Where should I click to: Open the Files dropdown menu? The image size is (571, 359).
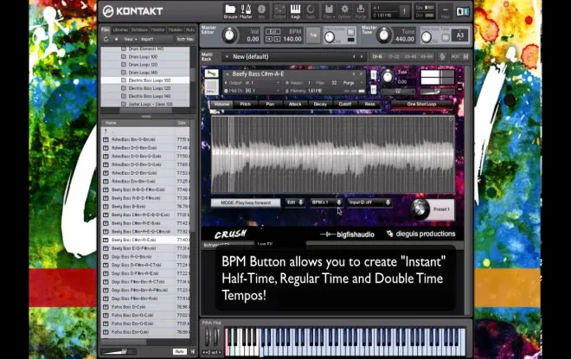pos(329,11)
